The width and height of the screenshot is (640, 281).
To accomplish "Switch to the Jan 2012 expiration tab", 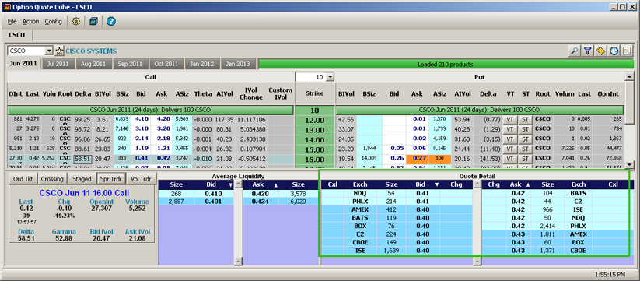I will (x=201, y=64).
